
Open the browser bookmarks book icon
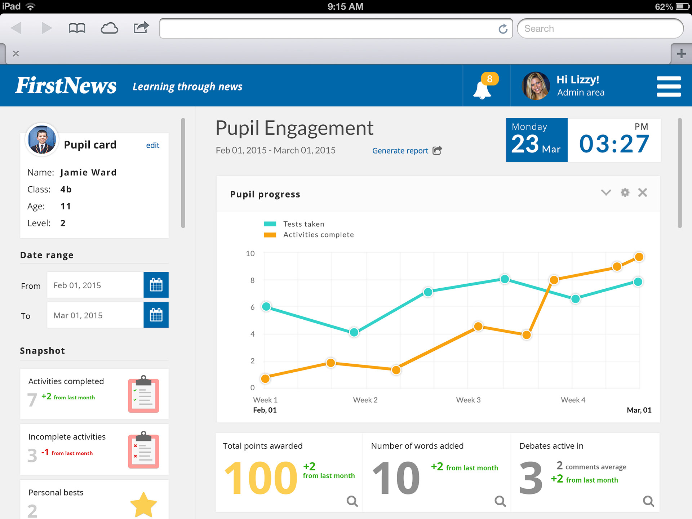[77, 28]
